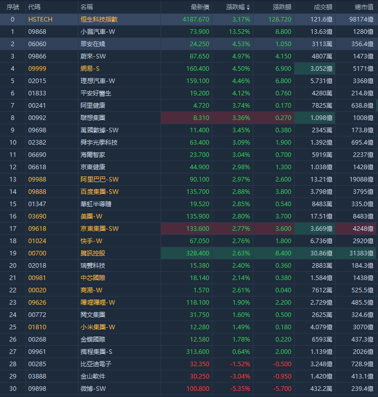The width and height of the screenshot is (378, 397).
Task: Click 金山軟件 stock name
Action: pos(93,376)
